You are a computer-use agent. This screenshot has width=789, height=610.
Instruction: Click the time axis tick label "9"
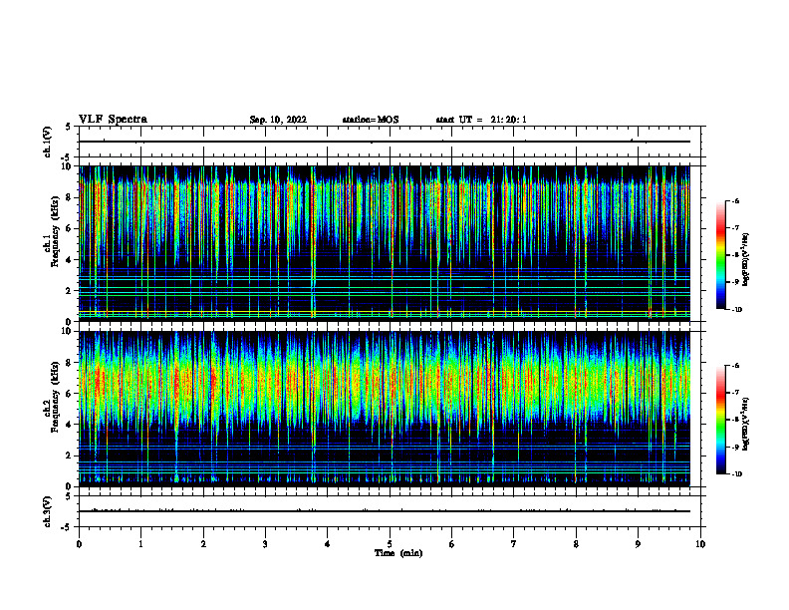[x=638, y=544]
